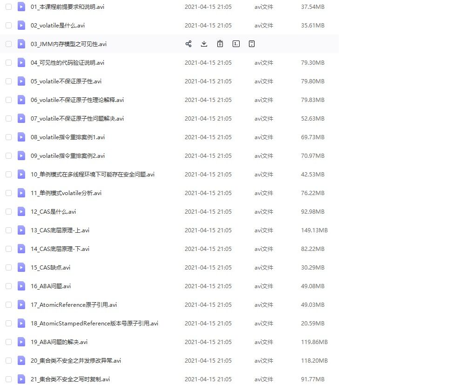Click 20_集合类不安全之并发修改异常.avi file name
This screenshot has height=385, width=476.
pyautogui.click(x=76, y=360)
